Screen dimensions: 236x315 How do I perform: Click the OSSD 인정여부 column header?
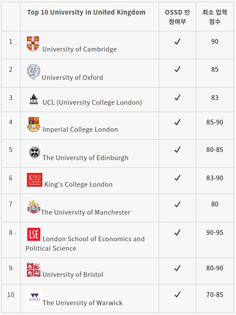coord(177,17)
